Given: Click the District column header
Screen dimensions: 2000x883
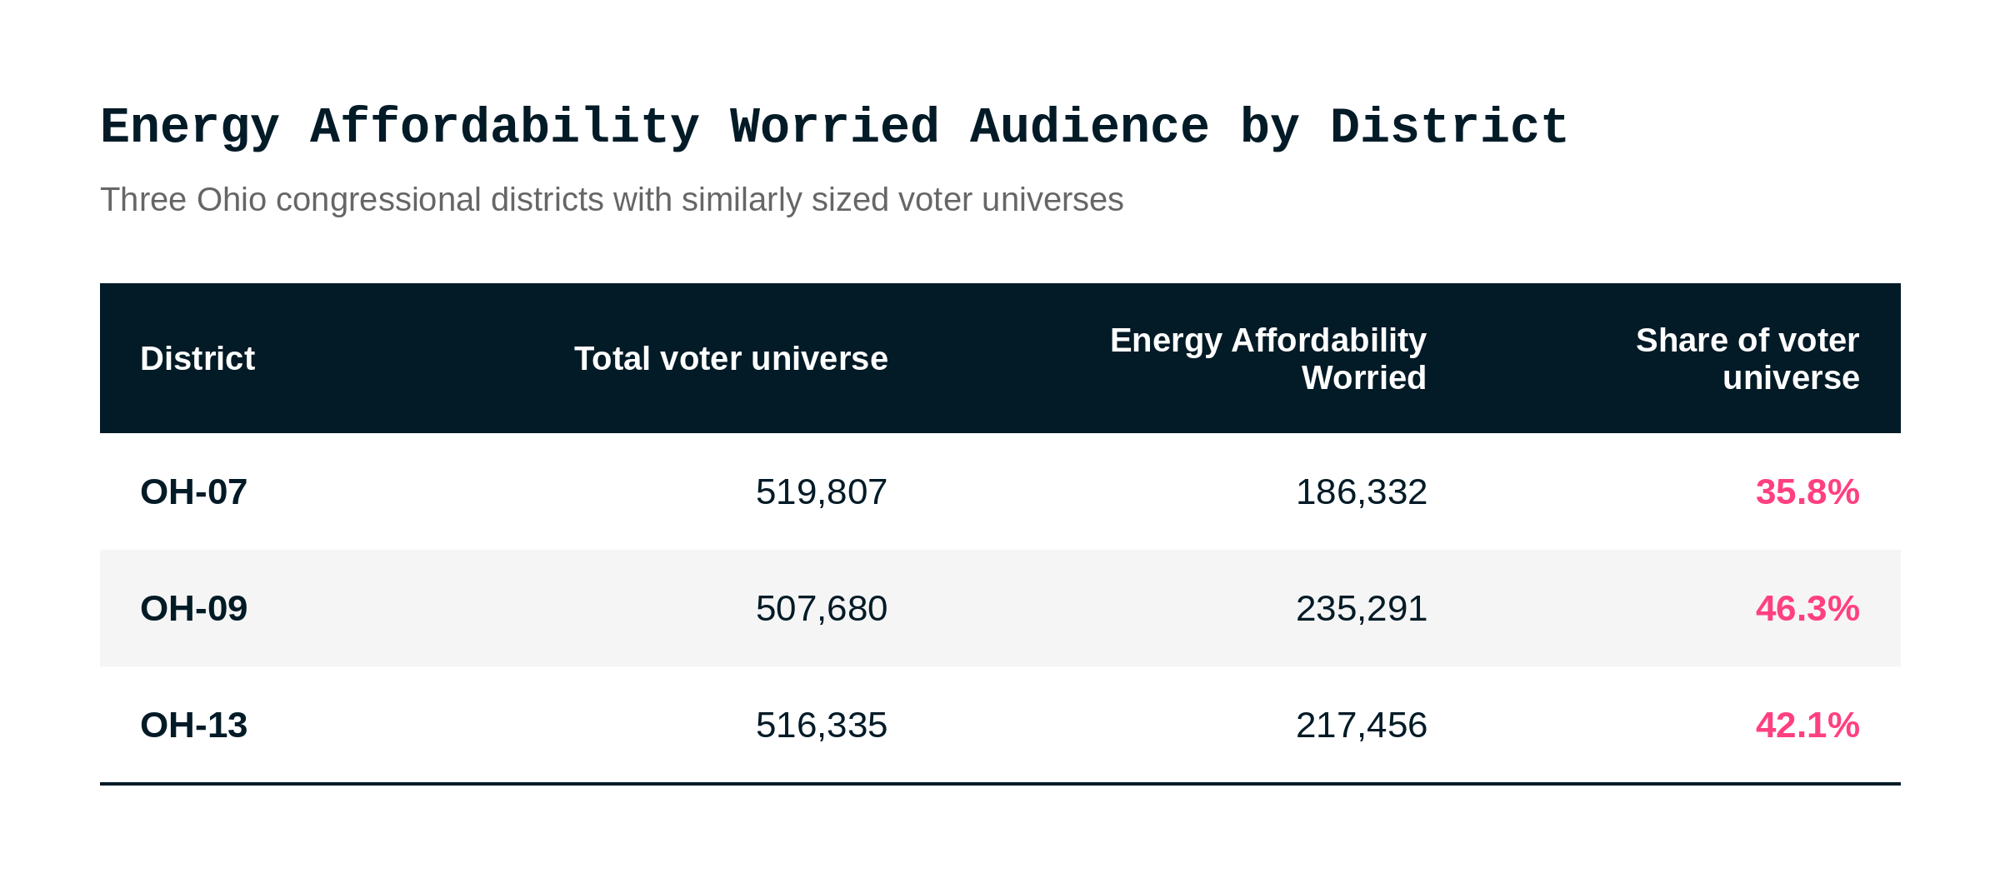Looking at the screenshot, I should tap(197, 359).
